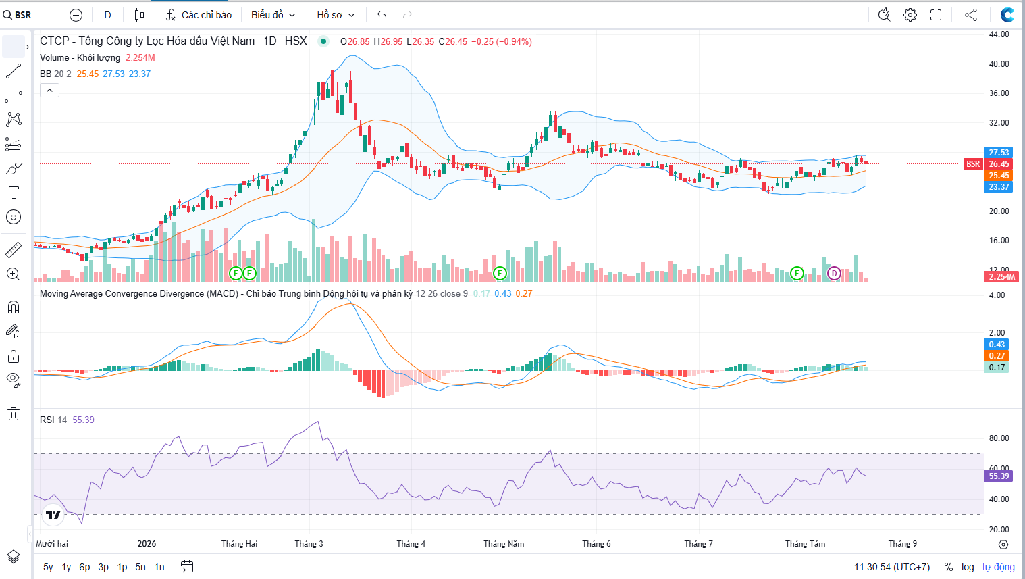Toggle tự động auto scale
The image size is (1025, 579).
pos(999,567)
